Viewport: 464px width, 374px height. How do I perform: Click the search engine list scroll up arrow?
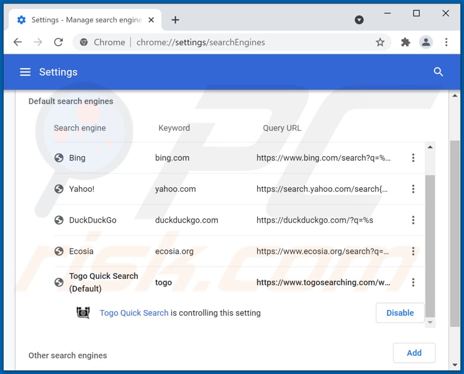(x=430, y=147)
